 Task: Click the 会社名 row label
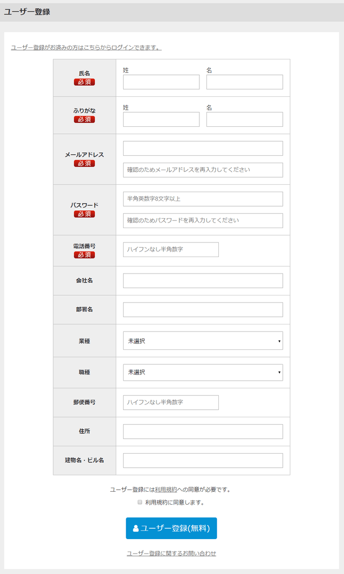pyautogui.click(x=84, y=281)
